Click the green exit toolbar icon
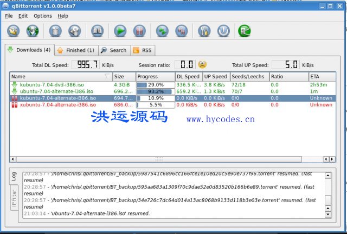Viewport: 347px width, 234px height. coord(245,31)
